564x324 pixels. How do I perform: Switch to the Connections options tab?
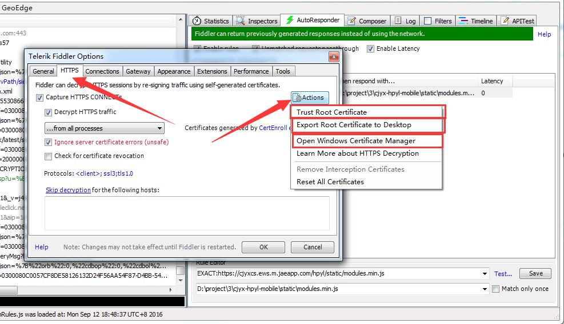pyautogui.click(x=102, y=71)
